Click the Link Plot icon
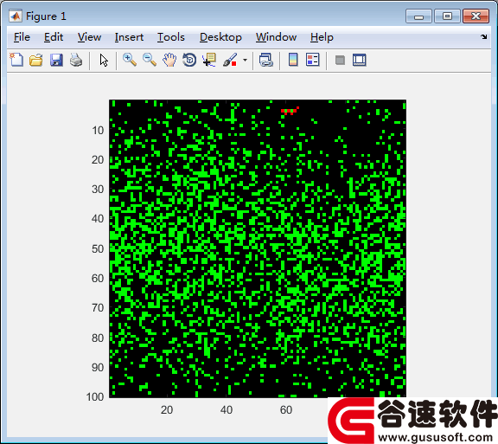This screenshot has width=498, height=444. pyautogui.click(x=265, y=60)
